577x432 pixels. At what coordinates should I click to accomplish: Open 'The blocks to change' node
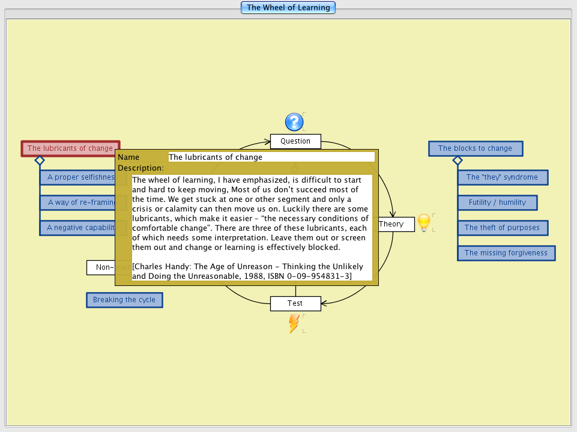(475, 148)
